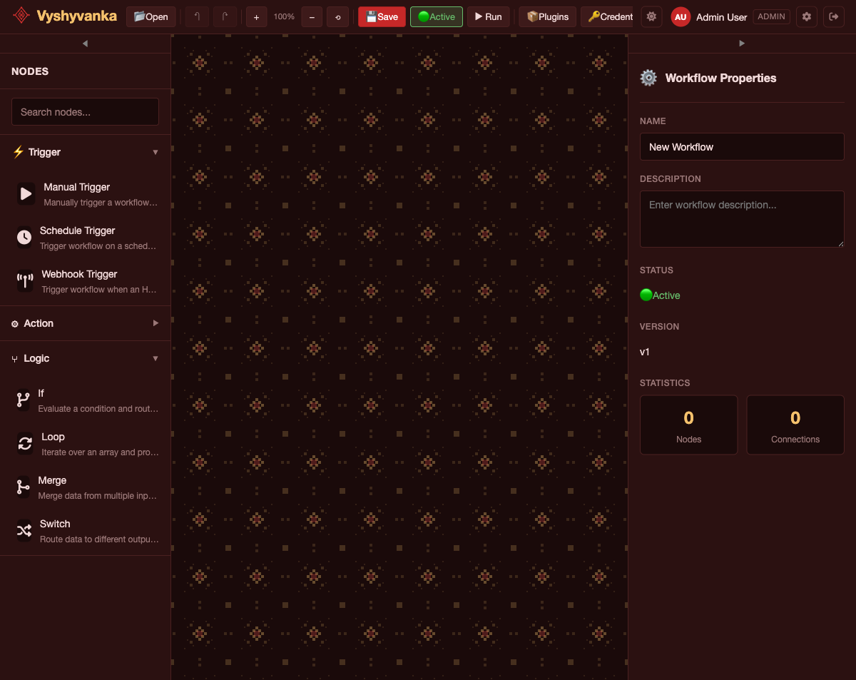The image size is (856, 680).
Task: Click the Switch node shuffle icon
Action: pos(24,530)
